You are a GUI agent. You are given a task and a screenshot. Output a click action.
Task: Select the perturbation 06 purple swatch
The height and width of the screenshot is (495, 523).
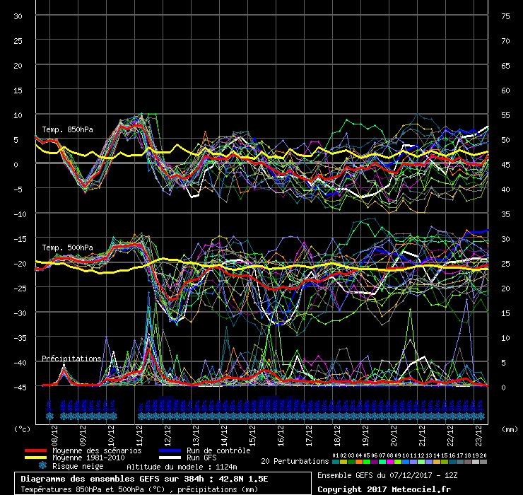point(375,462)
